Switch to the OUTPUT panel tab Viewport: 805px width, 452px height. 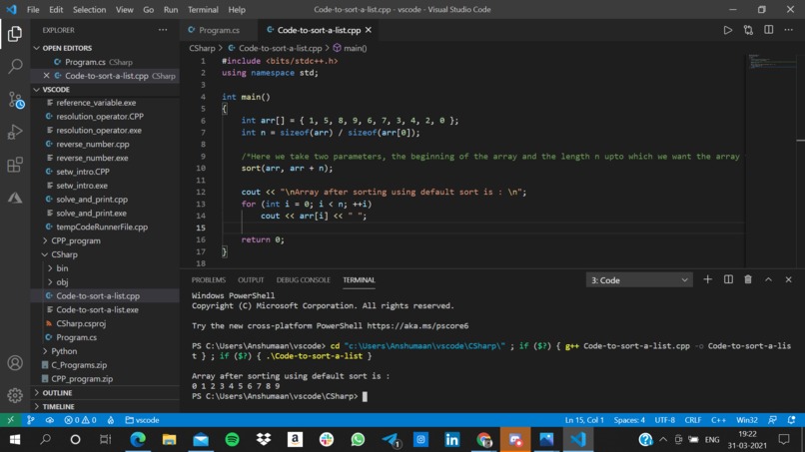[251, 279]
